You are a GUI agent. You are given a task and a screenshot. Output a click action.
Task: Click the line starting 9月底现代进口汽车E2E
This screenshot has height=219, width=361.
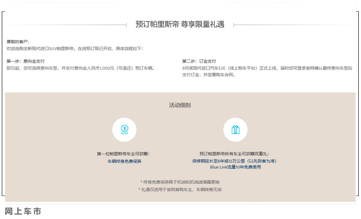click(267, 68)
